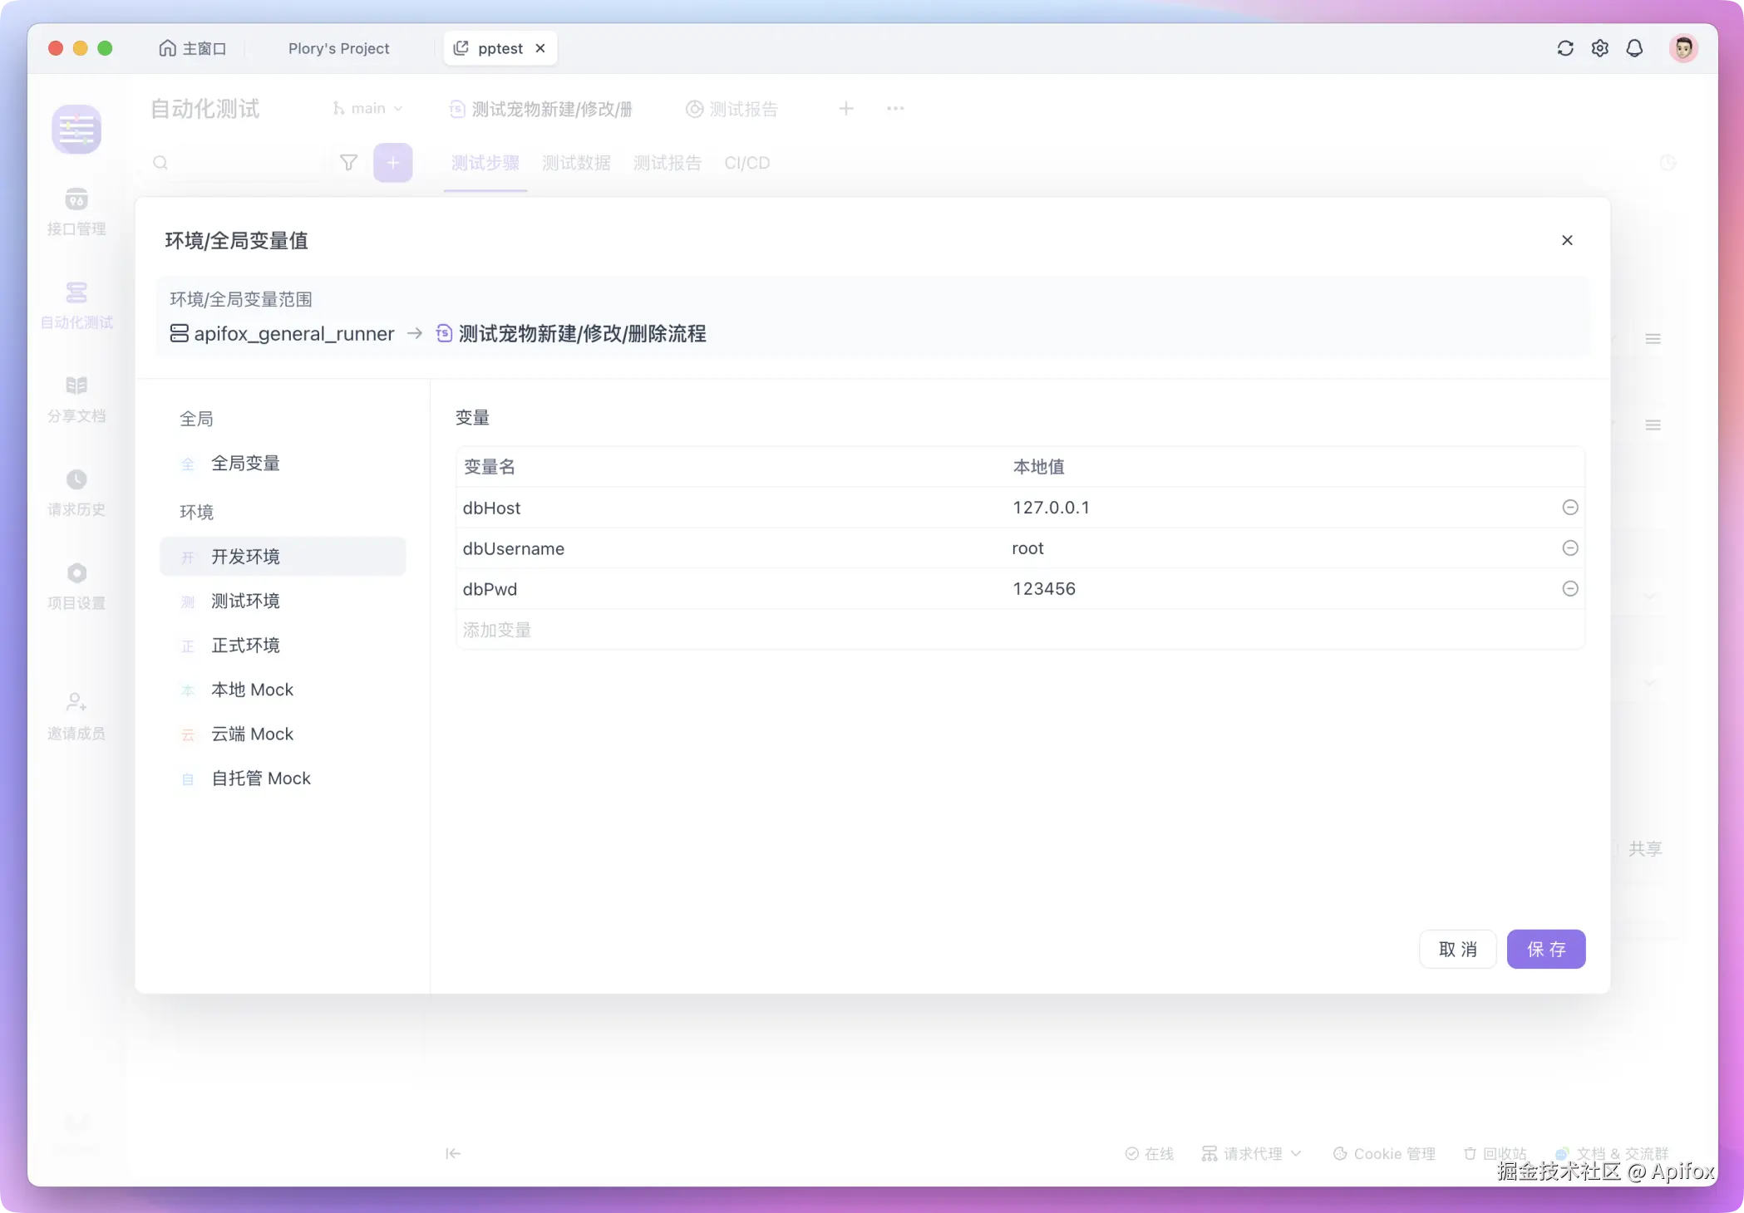Open the 请求代理 dropdown in status bar

pos(1252,1153)
